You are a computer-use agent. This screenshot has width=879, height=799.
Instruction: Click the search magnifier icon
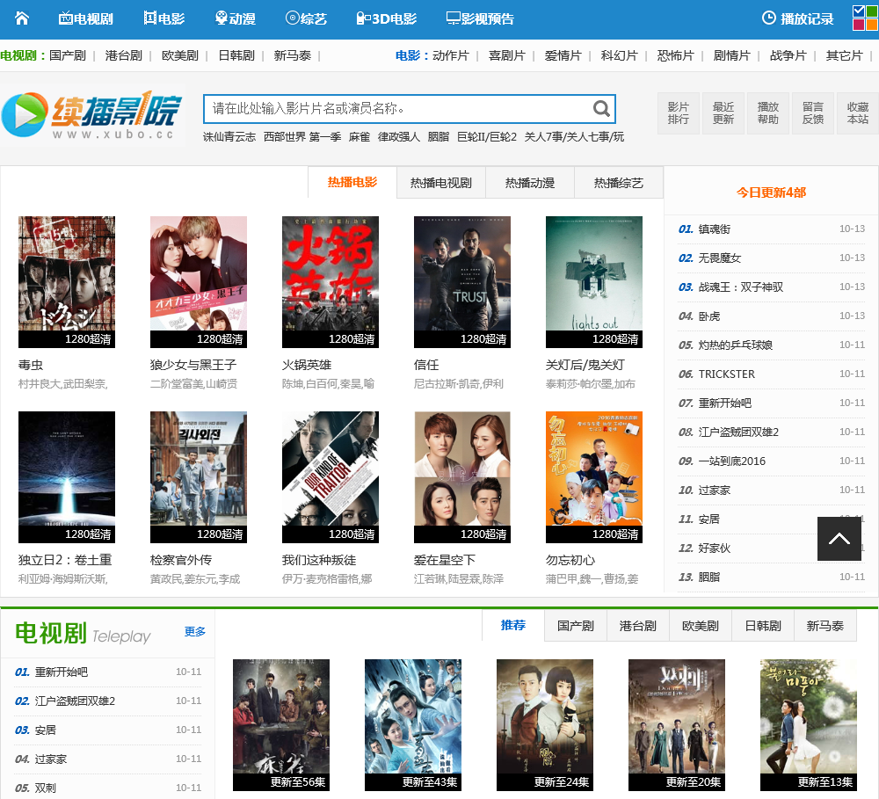[601, 109]
